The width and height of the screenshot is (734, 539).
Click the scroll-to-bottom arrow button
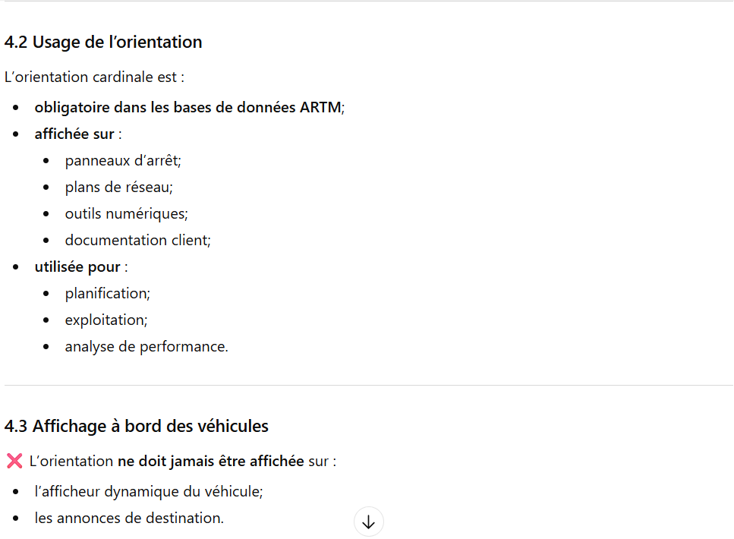(369, 522)
